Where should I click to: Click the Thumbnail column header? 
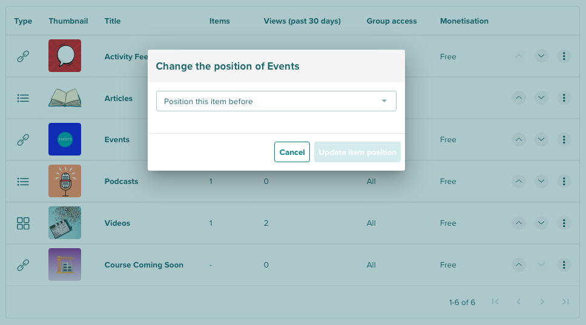coord(68,21)
